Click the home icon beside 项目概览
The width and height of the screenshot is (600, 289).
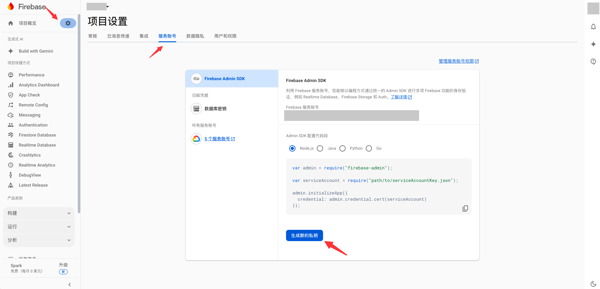click(x=11, y=23)
